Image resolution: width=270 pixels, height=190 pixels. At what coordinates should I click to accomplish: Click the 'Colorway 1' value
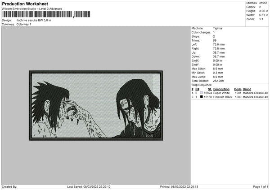pos(24,24)
